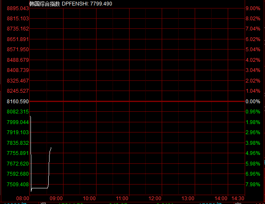Click the 08:00 opening time marker
Image resolution: width=265 pixels, height=204 pixels.
point(22,198)
